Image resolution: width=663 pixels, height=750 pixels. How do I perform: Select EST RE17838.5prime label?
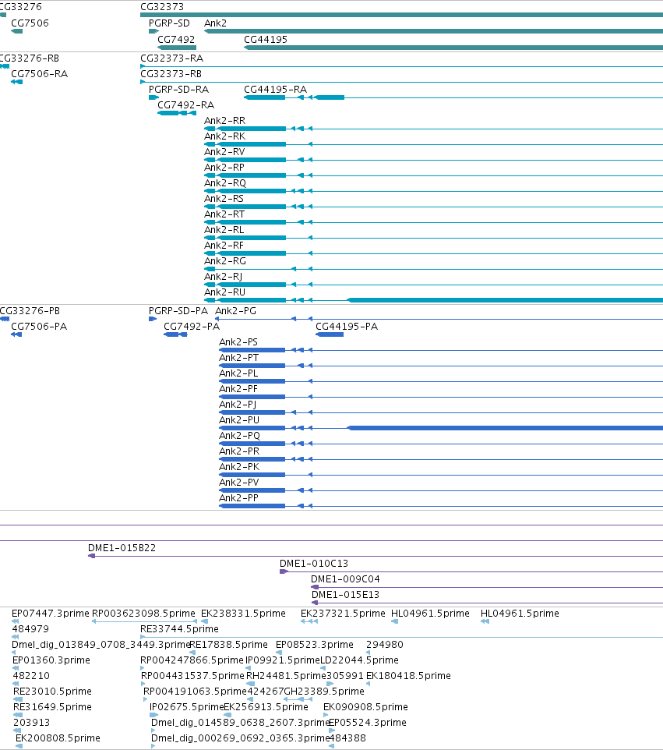(x=228, y=645)
